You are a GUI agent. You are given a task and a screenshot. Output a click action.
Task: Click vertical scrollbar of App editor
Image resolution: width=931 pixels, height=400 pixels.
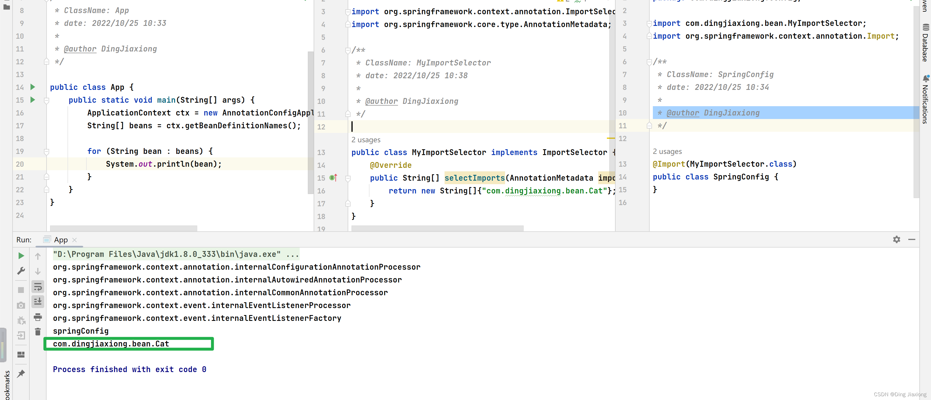click(310, 122)
